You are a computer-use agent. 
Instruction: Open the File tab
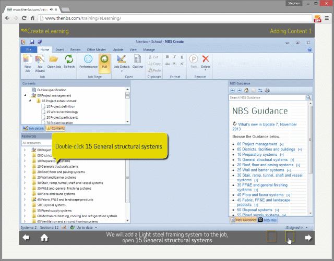(x=29, y=49)
